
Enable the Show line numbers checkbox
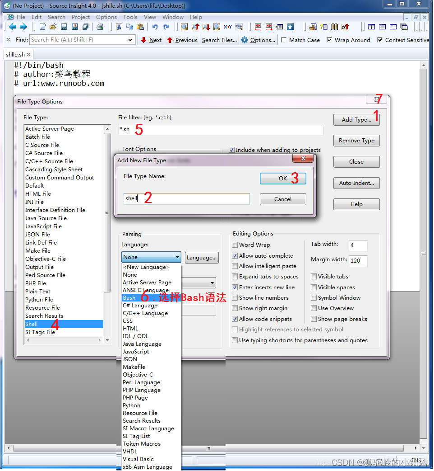[x=235, y=298]
